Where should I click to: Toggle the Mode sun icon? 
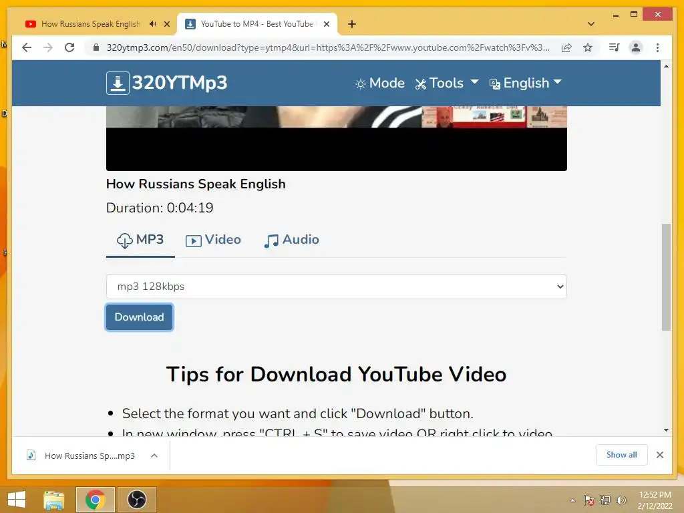click(x=360, y=83)
